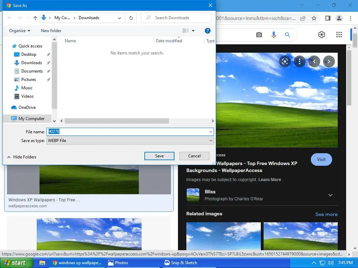Open the view options dropdown arrow
Image resolution: width=358 pixels, height=268 pixels.
point(193,31)
